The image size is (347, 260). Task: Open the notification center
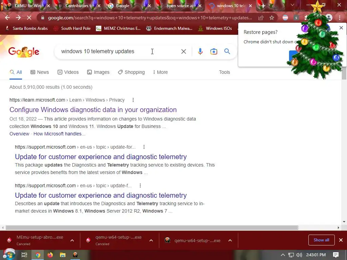(336, 255)
